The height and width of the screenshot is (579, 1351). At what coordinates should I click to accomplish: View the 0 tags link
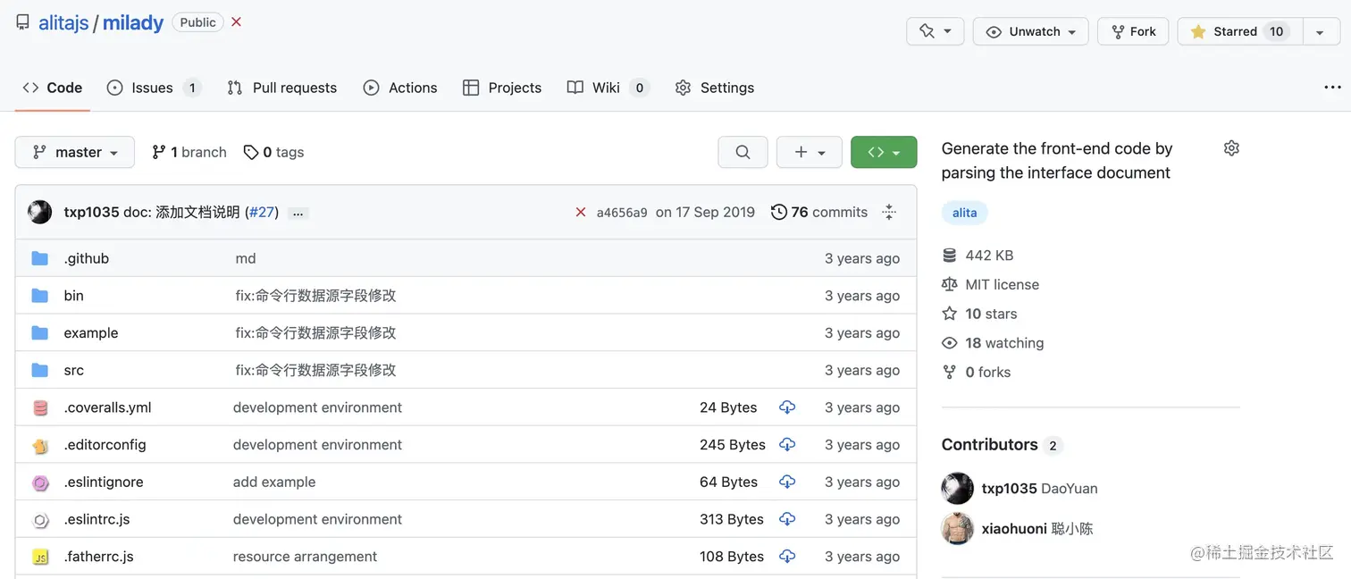274,152
